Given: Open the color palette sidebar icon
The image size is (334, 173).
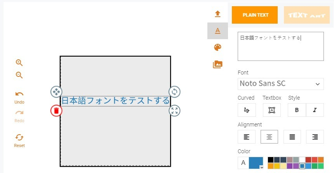Looking at the screenshot, I should coord(217,47).
